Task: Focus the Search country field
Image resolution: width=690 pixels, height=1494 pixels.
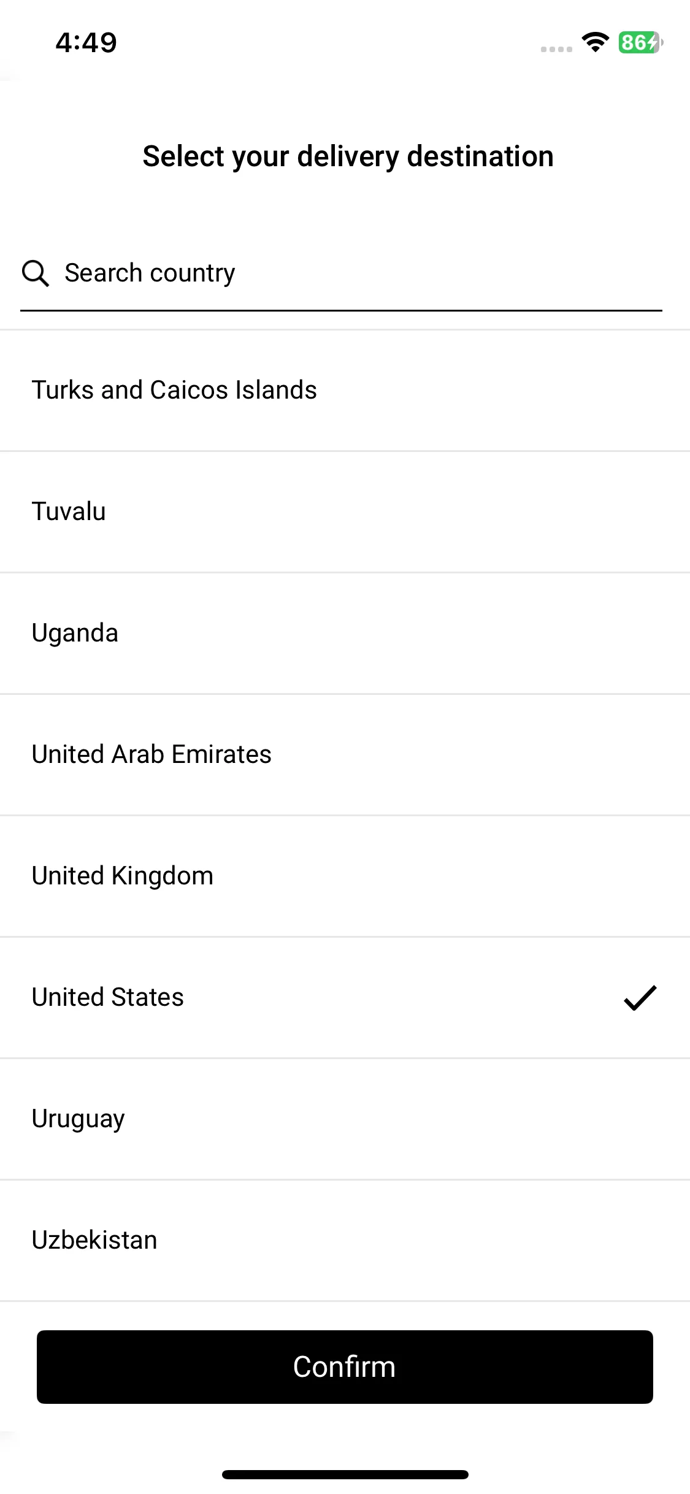Action: (x=341, y=273)
